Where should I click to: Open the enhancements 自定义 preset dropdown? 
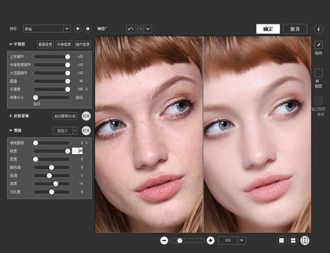[75, 130]
